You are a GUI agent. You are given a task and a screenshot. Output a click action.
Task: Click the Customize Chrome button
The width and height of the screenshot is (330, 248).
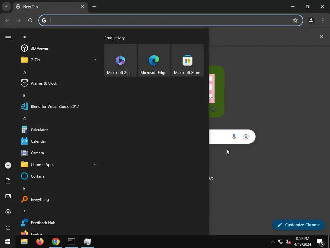pyautogui.click(x=298, y=225)
